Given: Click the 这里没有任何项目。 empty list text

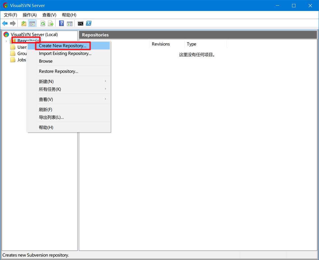Looking at the screenshot, I should click(x=197, y=54).
